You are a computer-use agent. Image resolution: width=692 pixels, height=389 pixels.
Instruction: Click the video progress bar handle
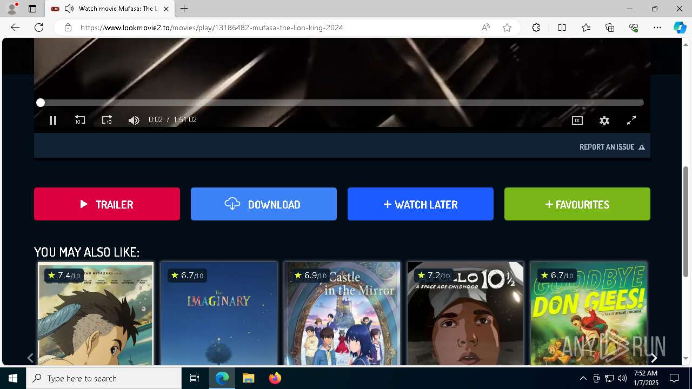[41, 103]
